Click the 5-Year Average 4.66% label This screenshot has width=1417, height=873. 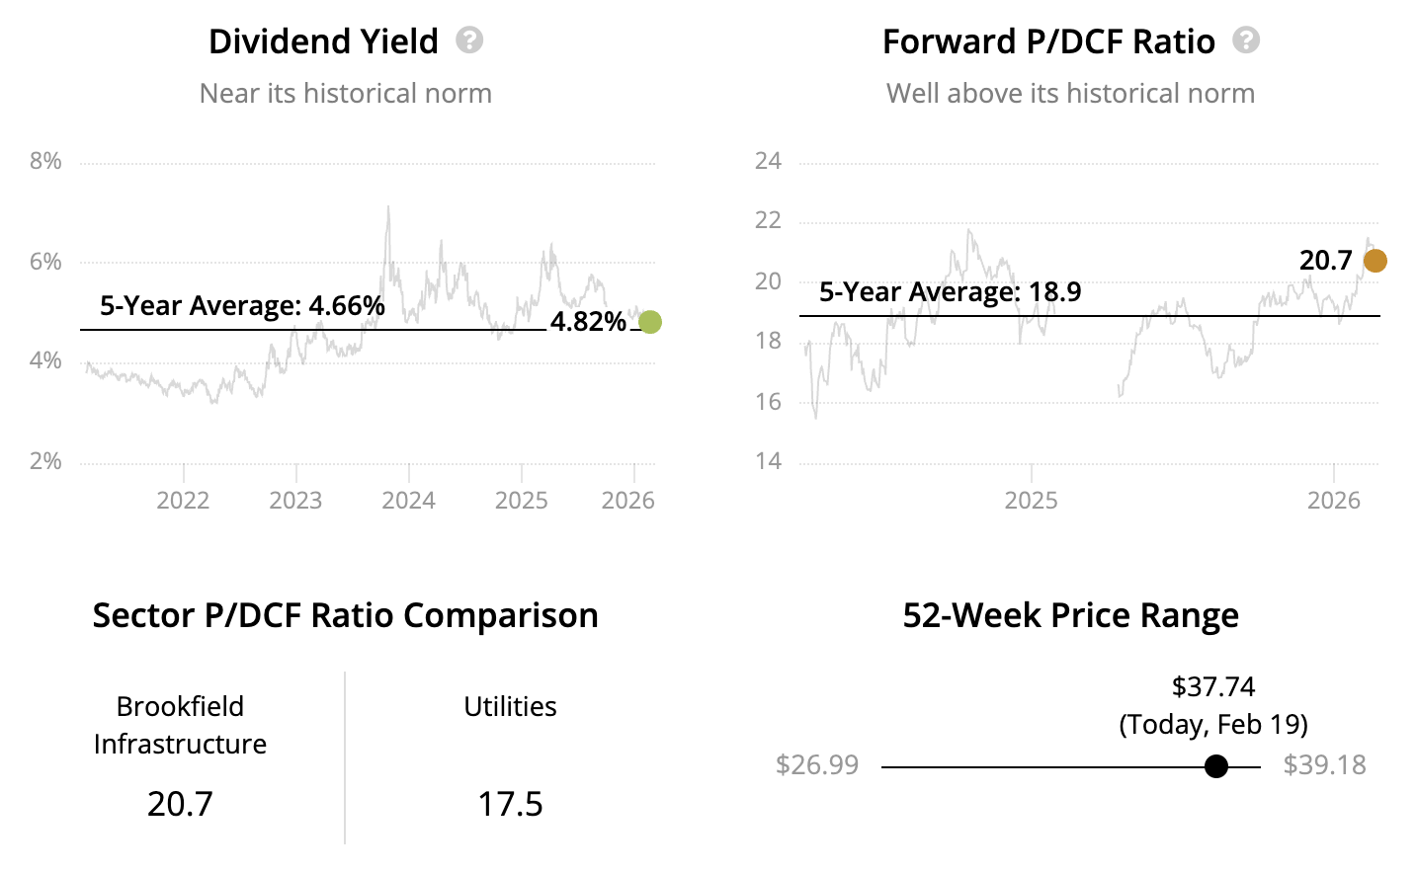[242, 306]
